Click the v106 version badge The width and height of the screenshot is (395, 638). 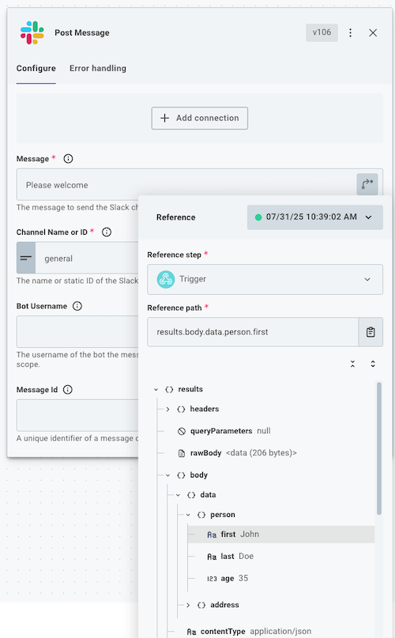[x=322, y=32]
